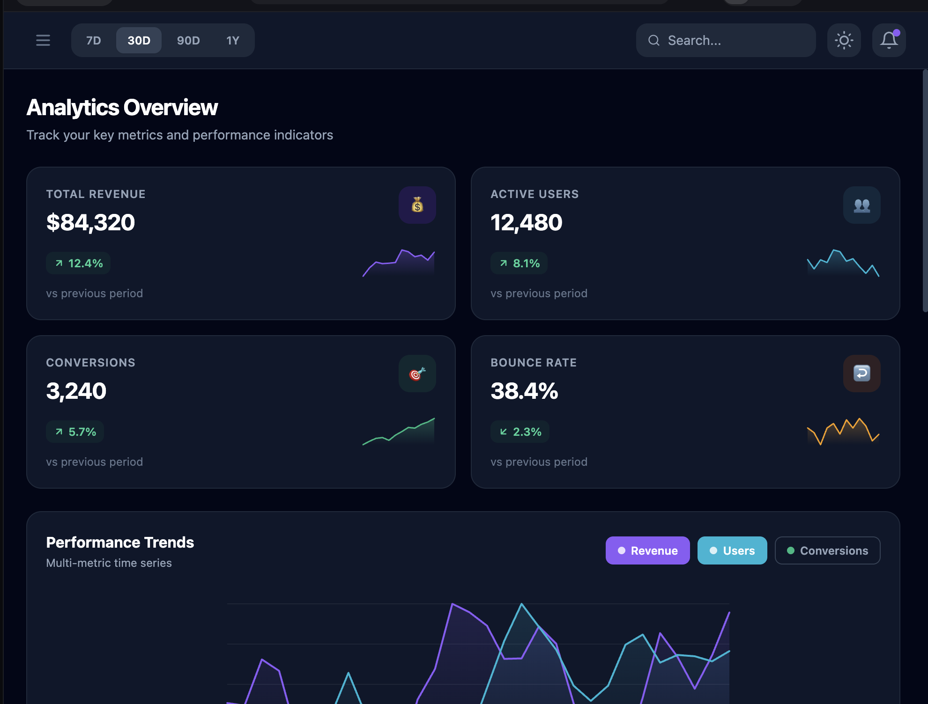Click the 12.4% change badge
Image resolution: width=928 pixels, height=704 pixels.
(x=78, y=263)
